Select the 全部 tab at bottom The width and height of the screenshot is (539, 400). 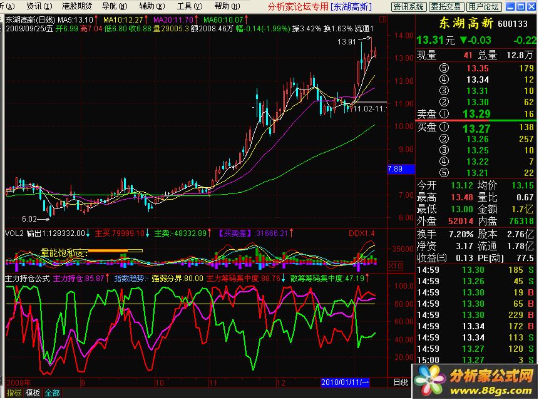pyautogui.click(x=52, y=392)
